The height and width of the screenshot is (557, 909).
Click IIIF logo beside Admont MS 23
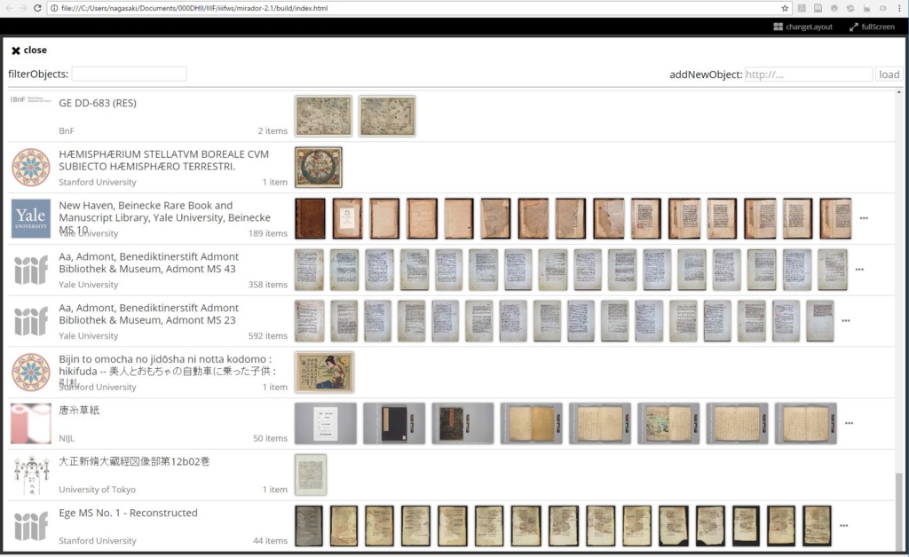(31, 321)
